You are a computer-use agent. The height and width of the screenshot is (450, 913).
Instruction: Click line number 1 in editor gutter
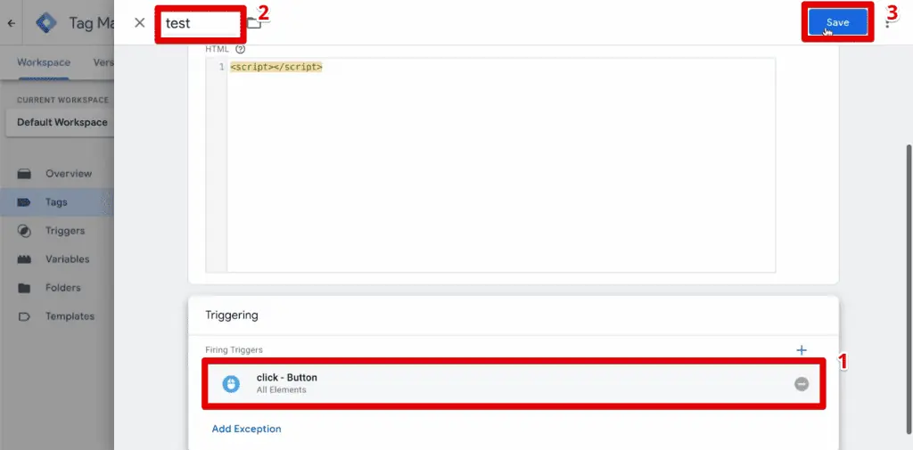click(221, 68)
